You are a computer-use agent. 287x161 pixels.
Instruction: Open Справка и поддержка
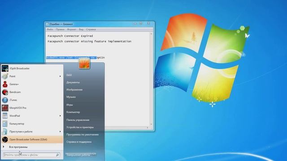click(79, 142)
